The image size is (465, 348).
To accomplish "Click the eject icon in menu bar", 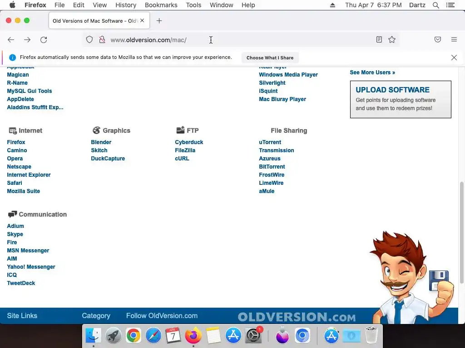I will (x=332, y=5).
